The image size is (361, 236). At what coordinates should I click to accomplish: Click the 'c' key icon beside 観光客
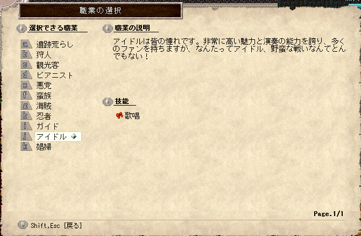click(x=26, y=65)
